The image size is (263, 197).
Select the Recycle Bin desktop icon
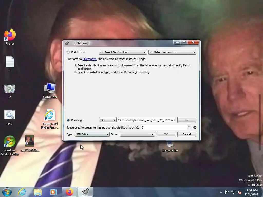[170, 147]
